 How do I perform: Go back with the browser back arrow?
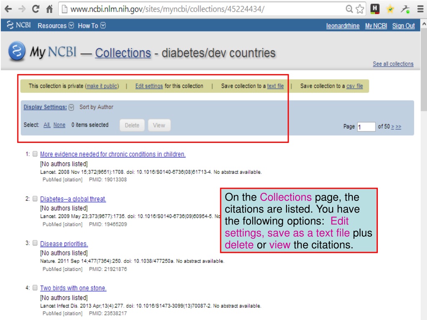[8, 9]
